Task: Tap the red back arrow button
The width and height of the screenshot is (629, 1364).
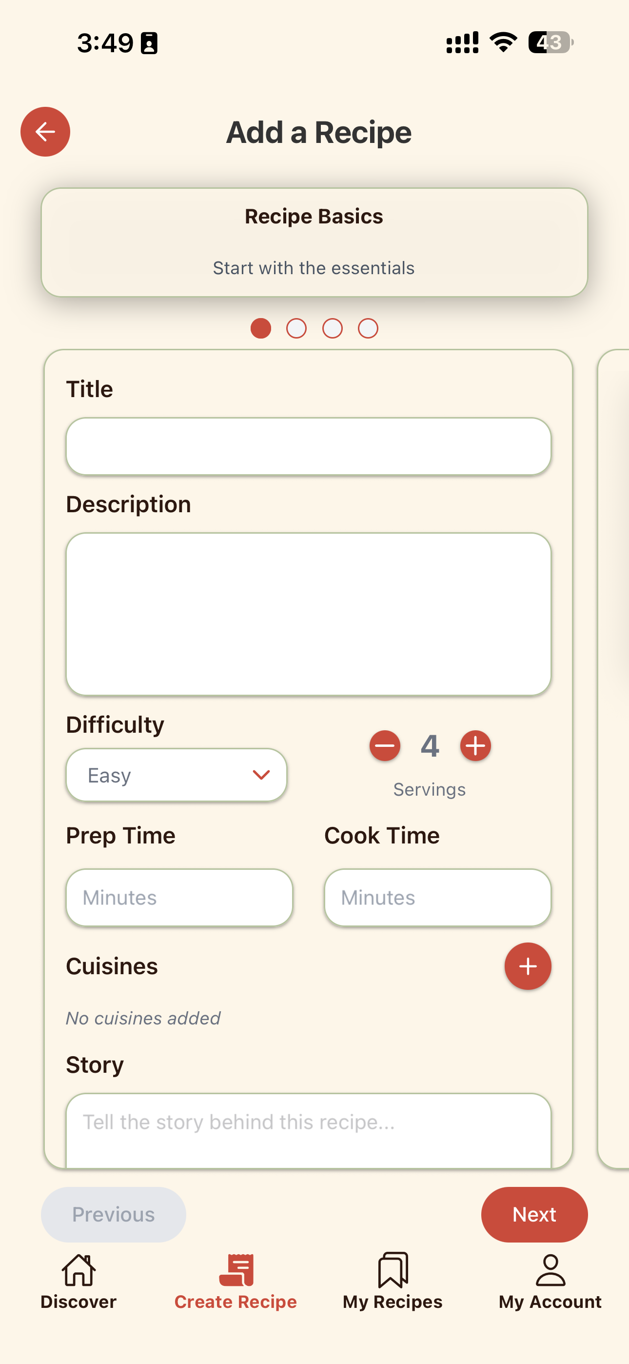Action: point(45,132)
